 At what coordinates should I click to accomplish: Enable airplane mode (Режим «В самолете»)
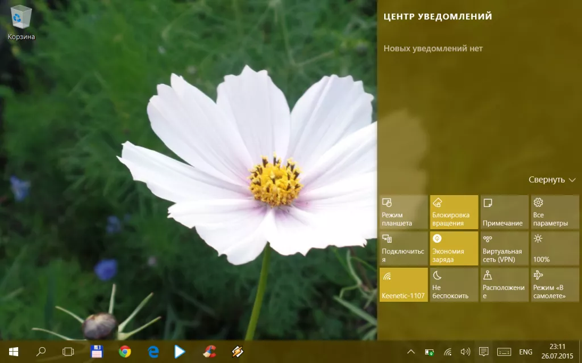(555, 285)
